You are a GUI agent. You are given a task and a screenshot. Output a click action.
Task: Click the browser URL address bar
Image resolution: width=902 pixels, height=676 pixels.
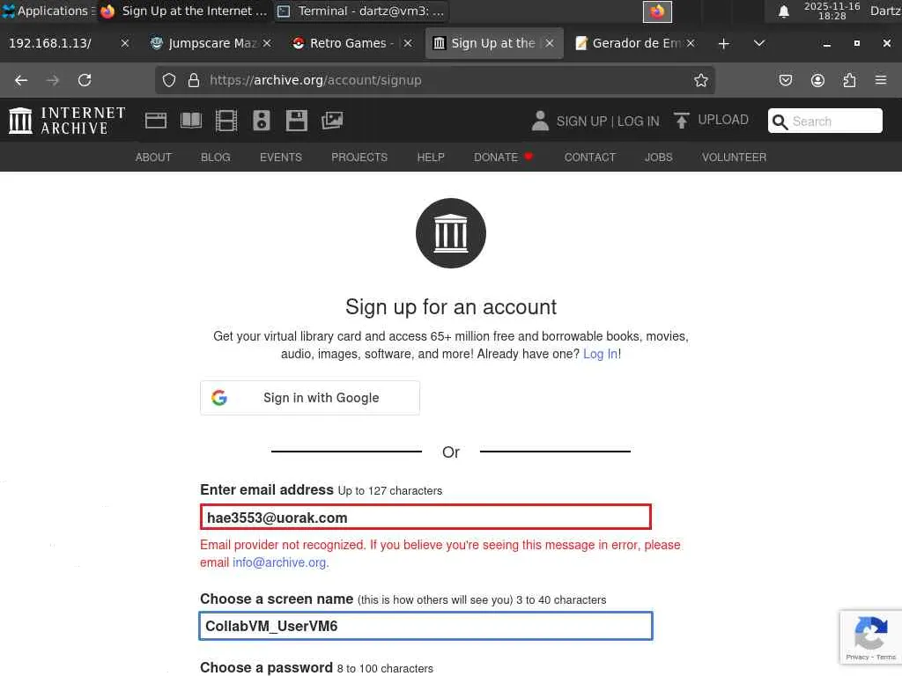435,80
